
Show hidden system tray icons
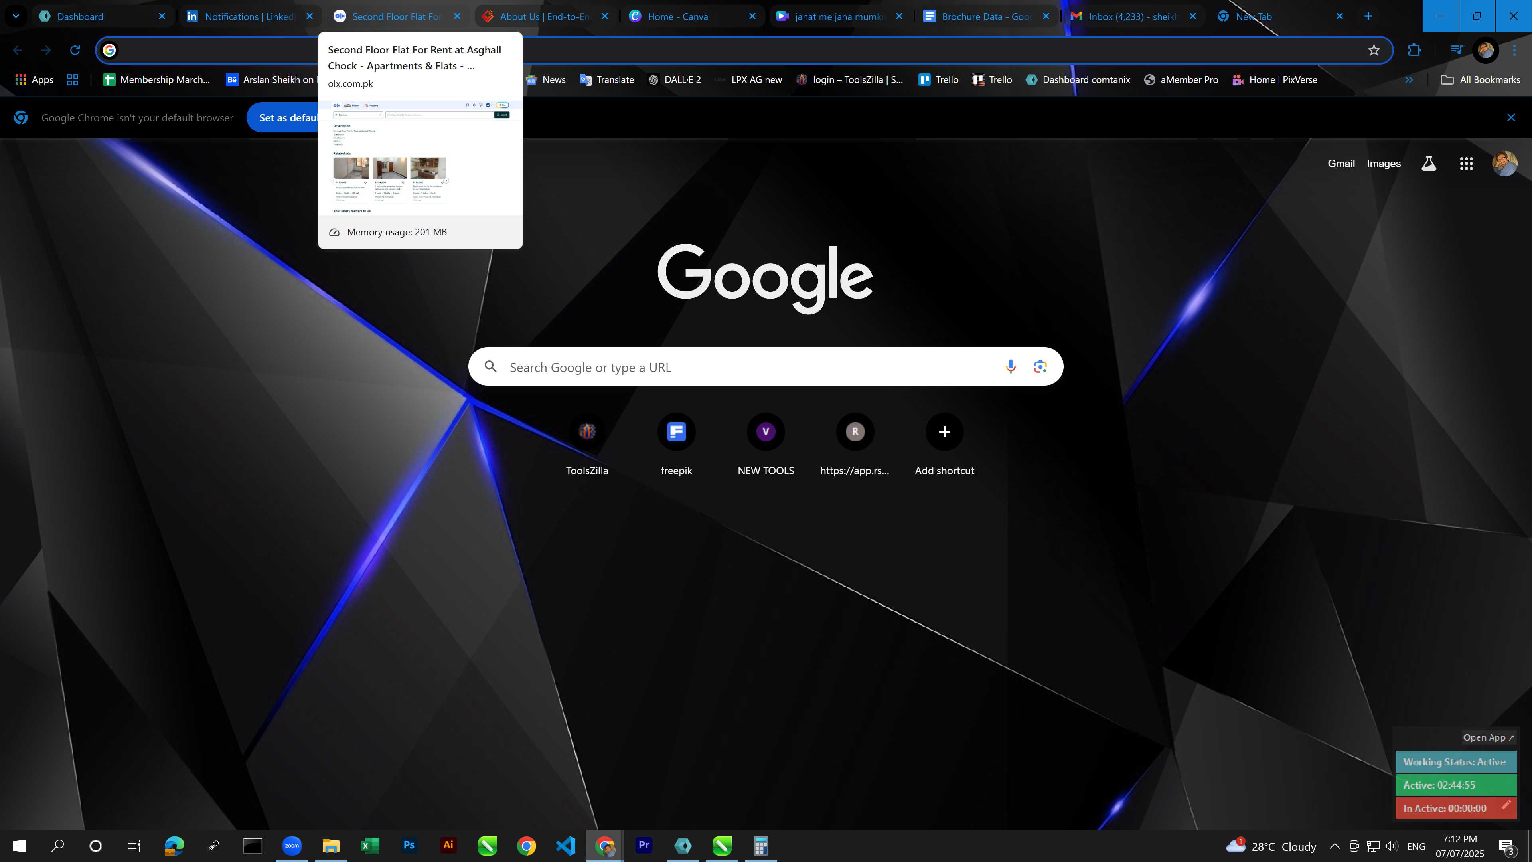1334,846
